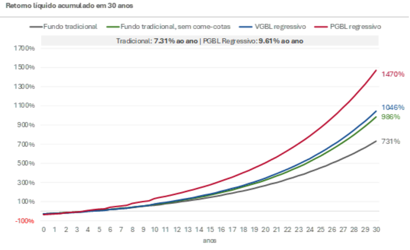Click the red -100% vertical axis label
The height and width of the screenshot is (250, 410).
(x=25, y=221)
